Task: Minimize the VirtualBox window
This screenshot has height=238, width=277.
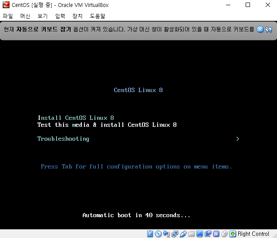Action: pyautogui.click(x=228, y=5)
